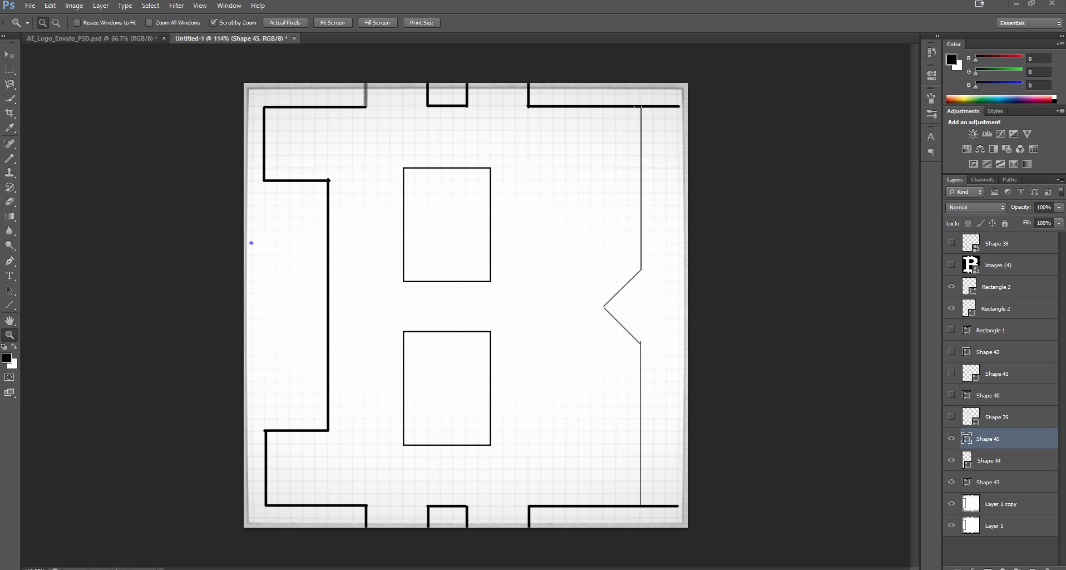This screenshot has width=1066, height=570.
Task: Select the Hand tool
Action: click(9, 321)
